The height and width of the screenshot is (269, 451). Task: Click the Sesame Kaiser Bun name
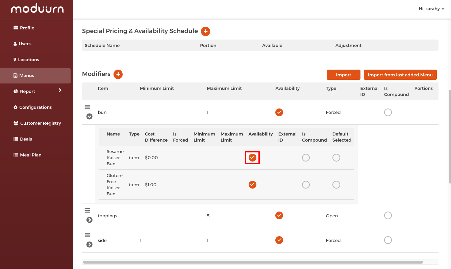(x=115, y=157)
